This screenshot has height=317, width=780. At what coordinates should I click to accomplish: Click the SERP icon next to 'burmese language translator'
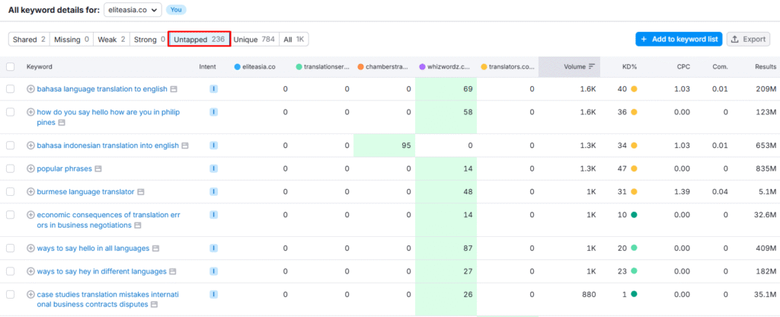[141, 192]
